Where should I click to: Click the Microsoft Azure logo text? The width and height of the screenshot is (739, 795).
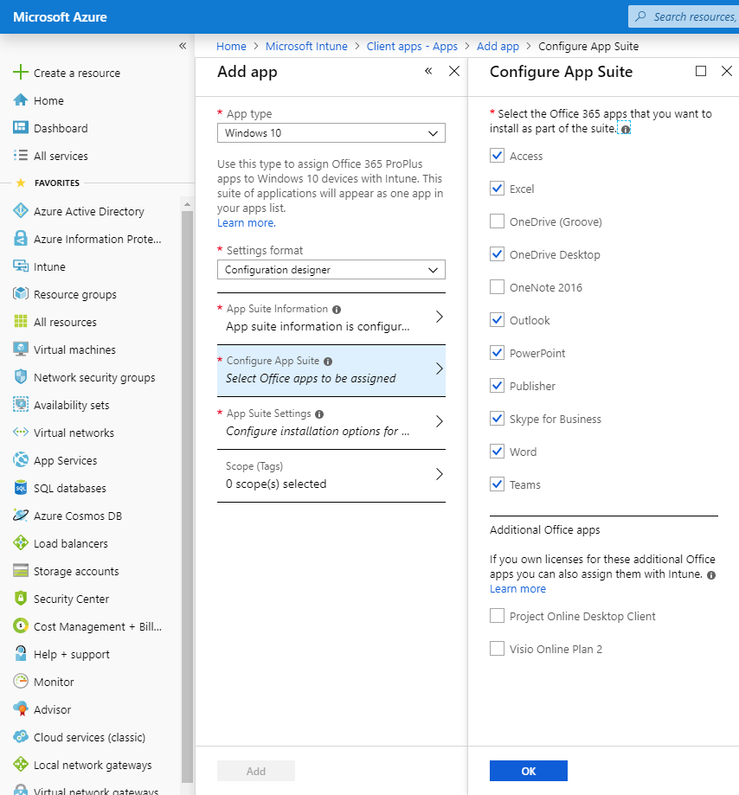tap(60, 17)
